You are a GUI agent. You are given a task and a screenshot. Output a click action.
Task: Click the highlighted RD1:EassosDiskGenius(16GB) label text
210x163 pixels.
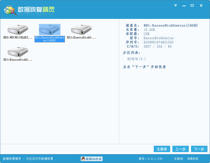(50, 39)
